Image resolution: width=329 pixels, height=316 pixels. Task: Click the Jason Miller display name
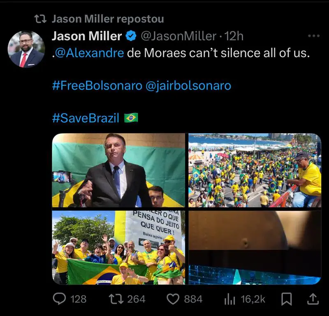87,36
